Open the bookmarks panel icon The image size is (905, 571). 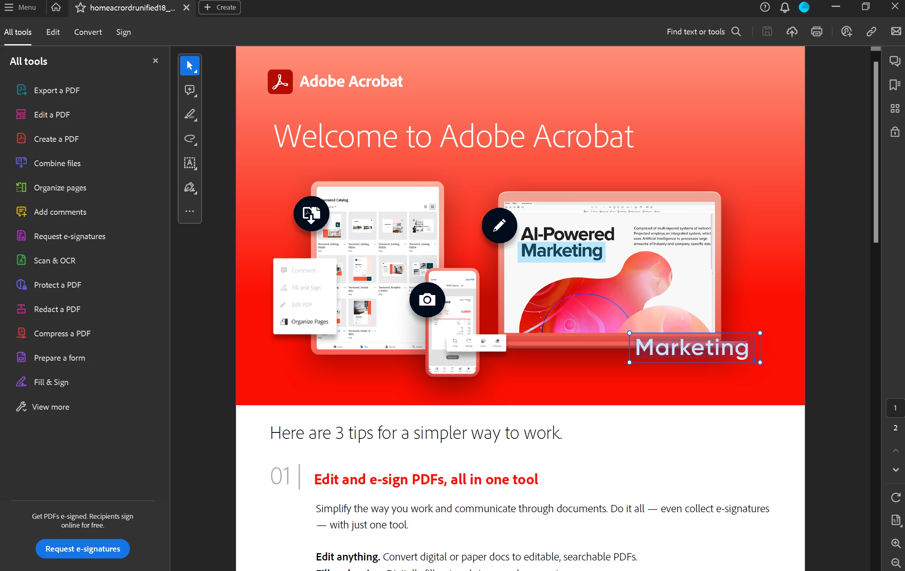coord(894,85)
